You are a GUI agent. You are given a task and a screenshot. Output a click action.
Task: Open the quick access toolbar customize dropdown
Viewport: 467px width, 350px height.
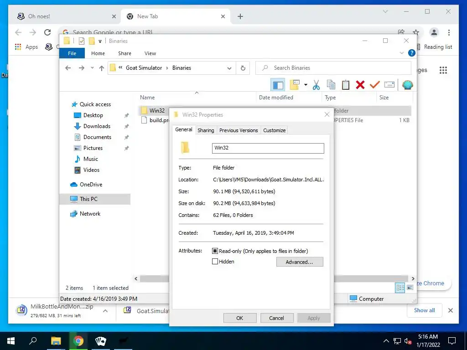pos(100,41)
